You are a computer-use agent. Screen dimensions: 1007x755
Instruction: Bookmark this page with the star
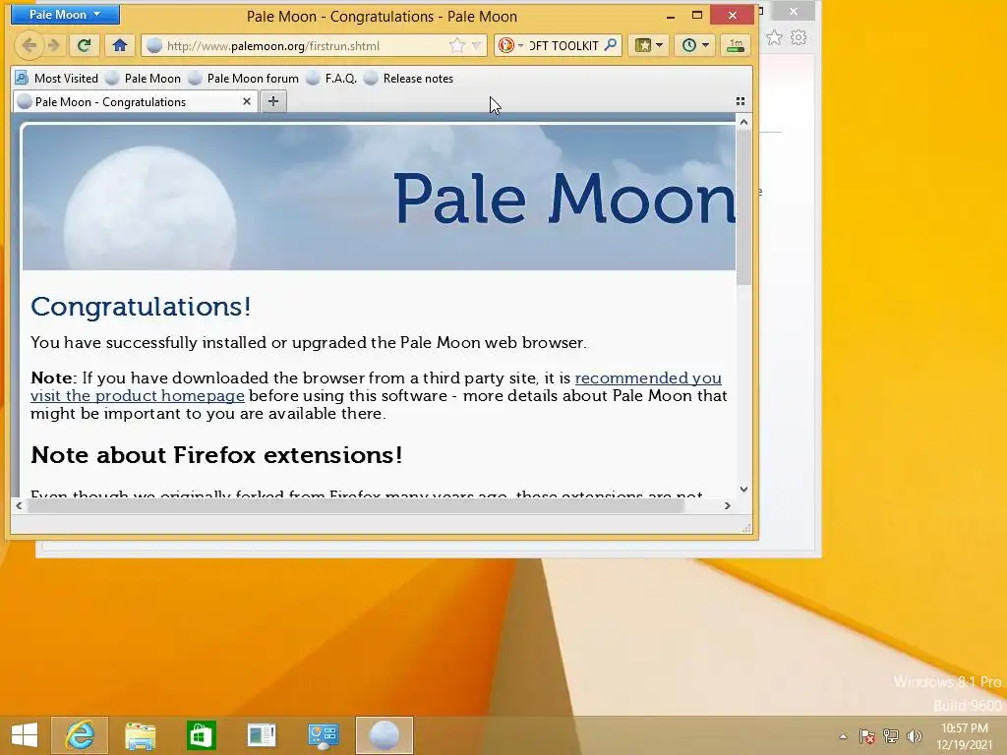click(x=456, y=45)
